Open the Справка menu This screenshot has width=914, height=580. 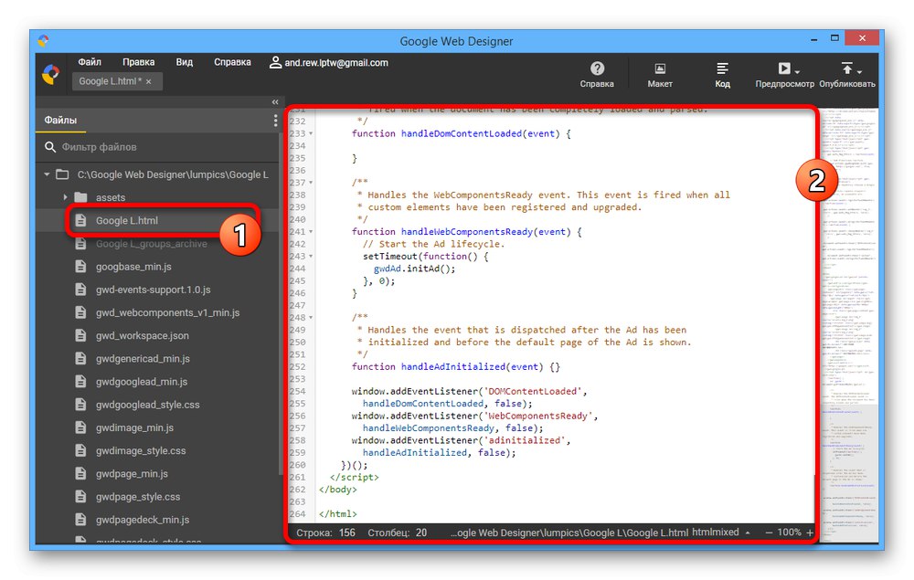(232, 62)
